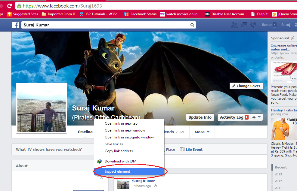Screen dimensions: 297x191
Task: Click the red shoes ad image
Action: (284, 72)
